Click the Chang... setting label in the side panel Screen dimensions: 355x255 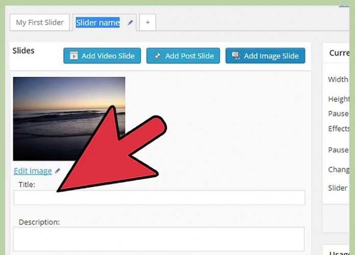tap(339, 169)
